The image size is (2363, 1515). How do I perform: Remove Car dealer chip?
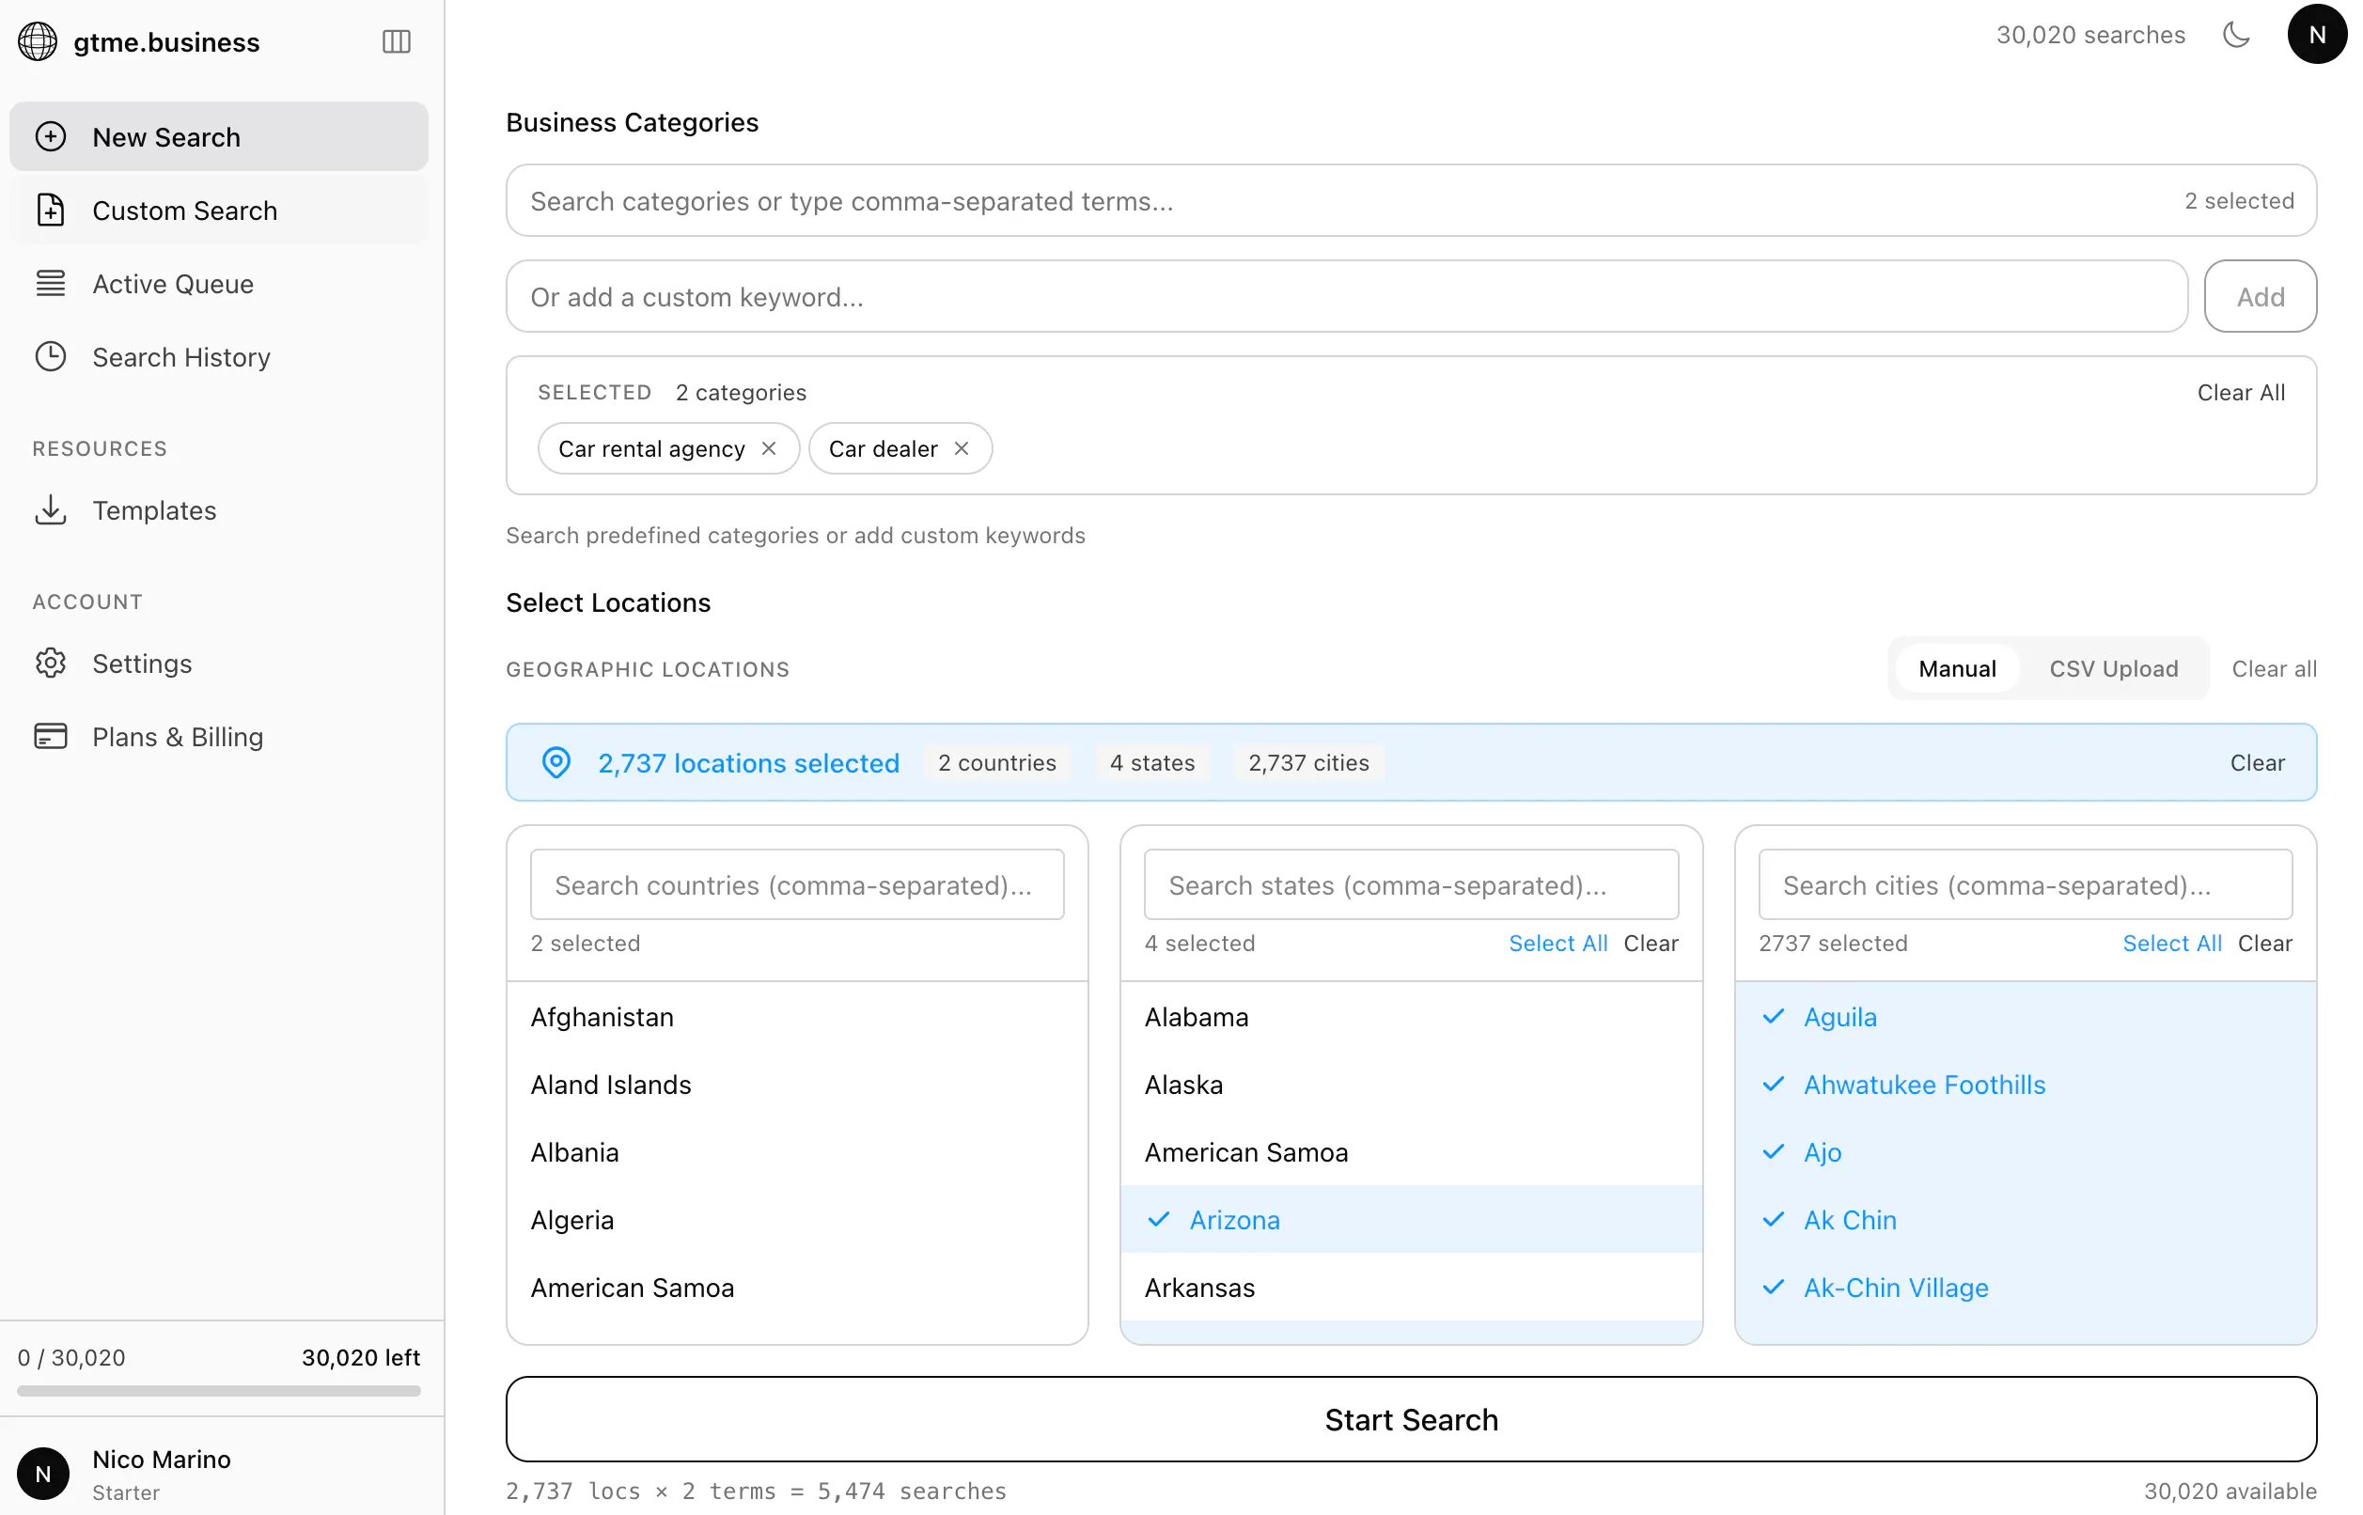point(962,448)
